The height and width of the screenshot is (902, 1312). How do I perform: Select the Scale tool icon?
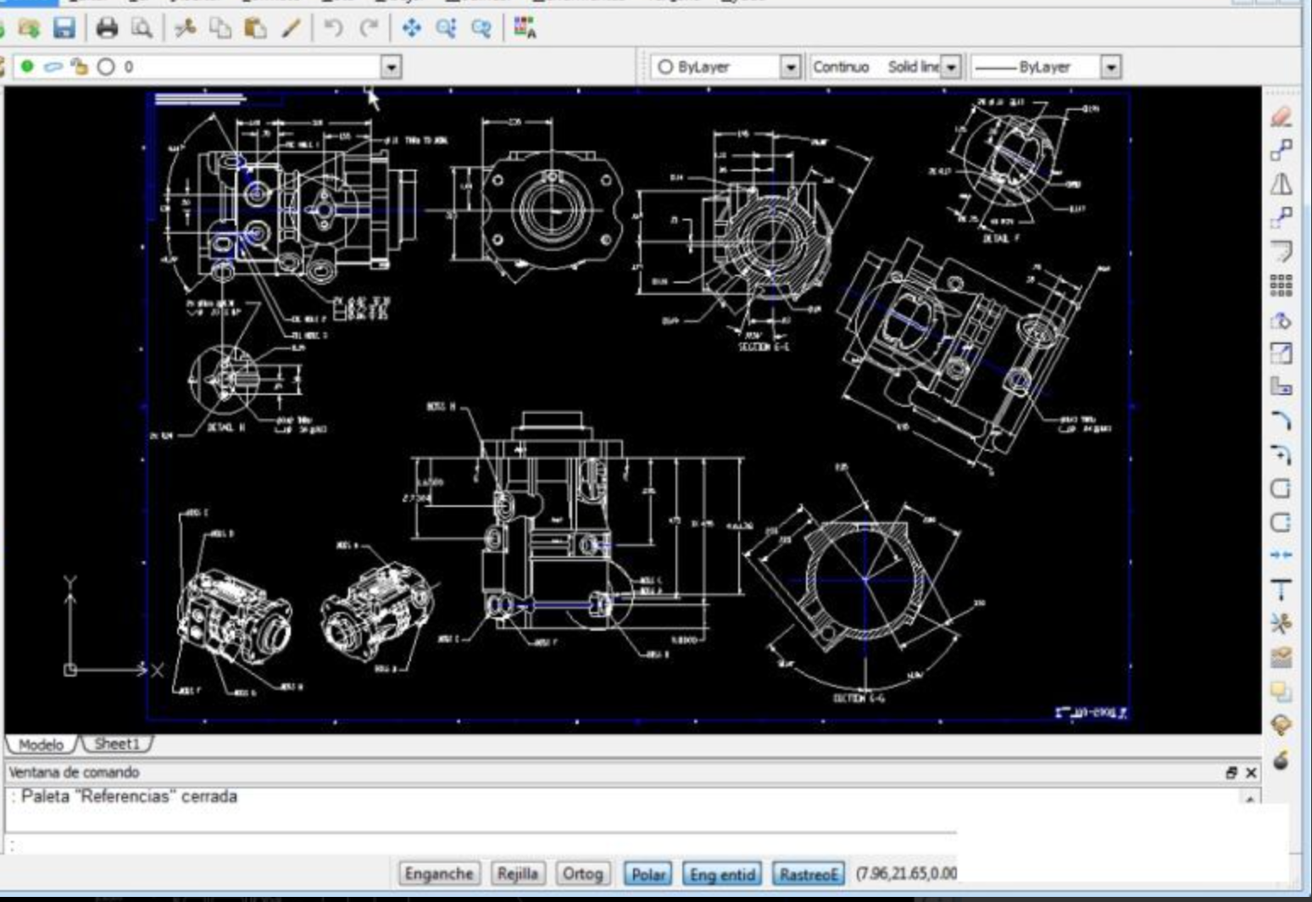point(1281,354)
